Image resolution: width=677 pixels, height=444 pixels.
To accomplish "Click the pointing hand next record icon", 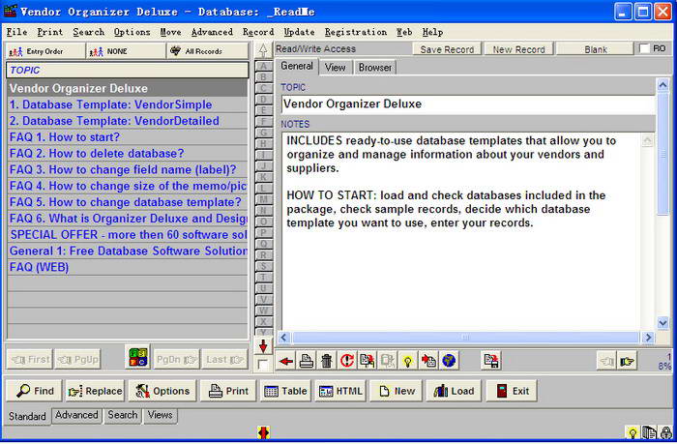I will [628, 361].
